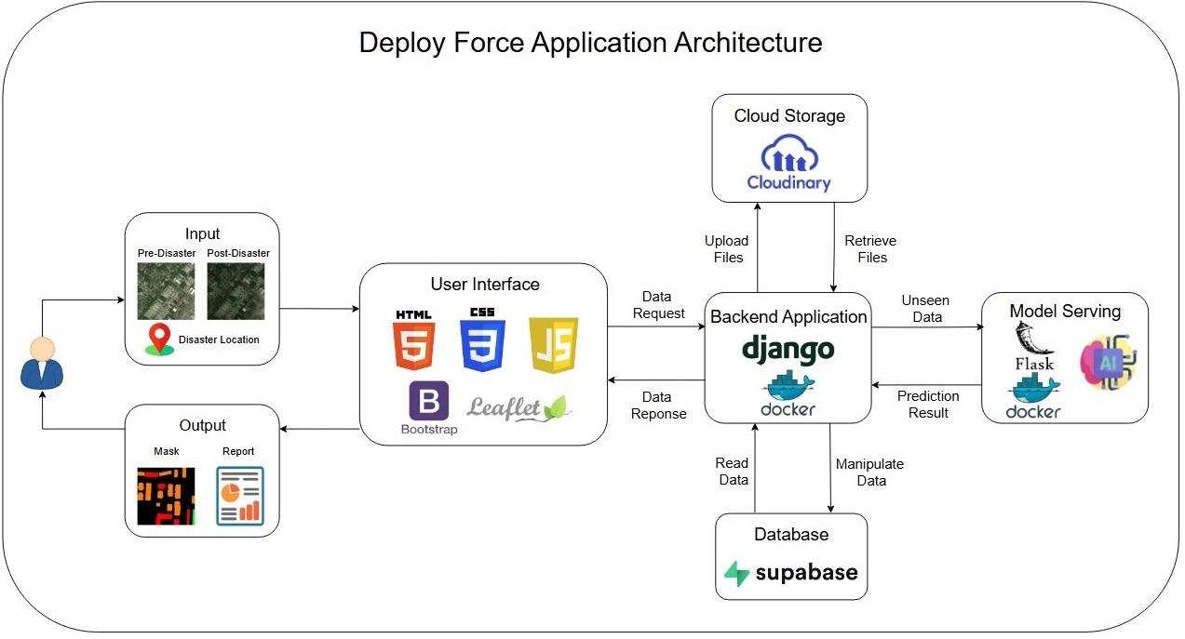1185x639 pixels.
Task: Click the user avatar icon
Action: coord(43,362)
